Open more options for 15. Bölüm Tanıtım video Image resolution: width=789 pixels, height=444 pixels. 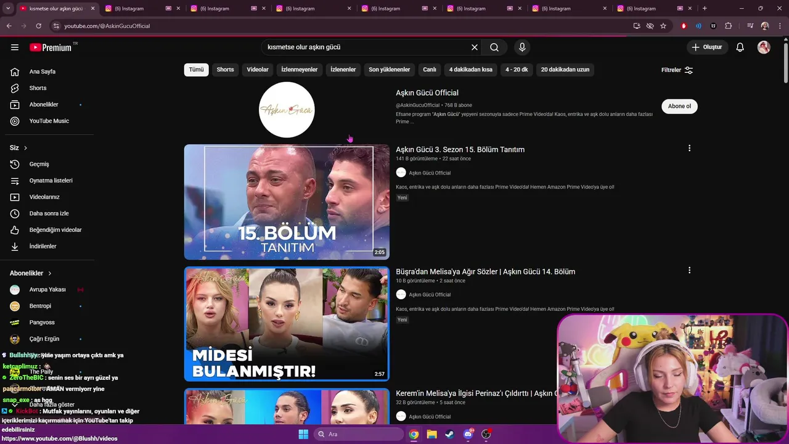tap(689, 148)
